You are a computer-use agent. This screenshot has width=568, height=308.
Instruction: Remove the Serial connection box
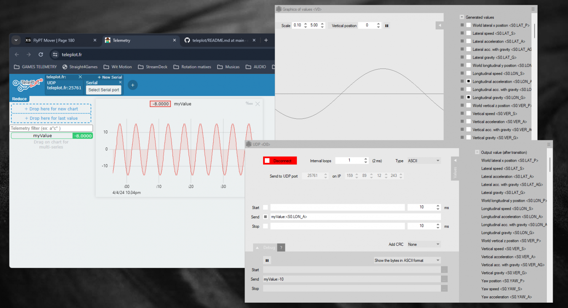[x=120, y=82]
